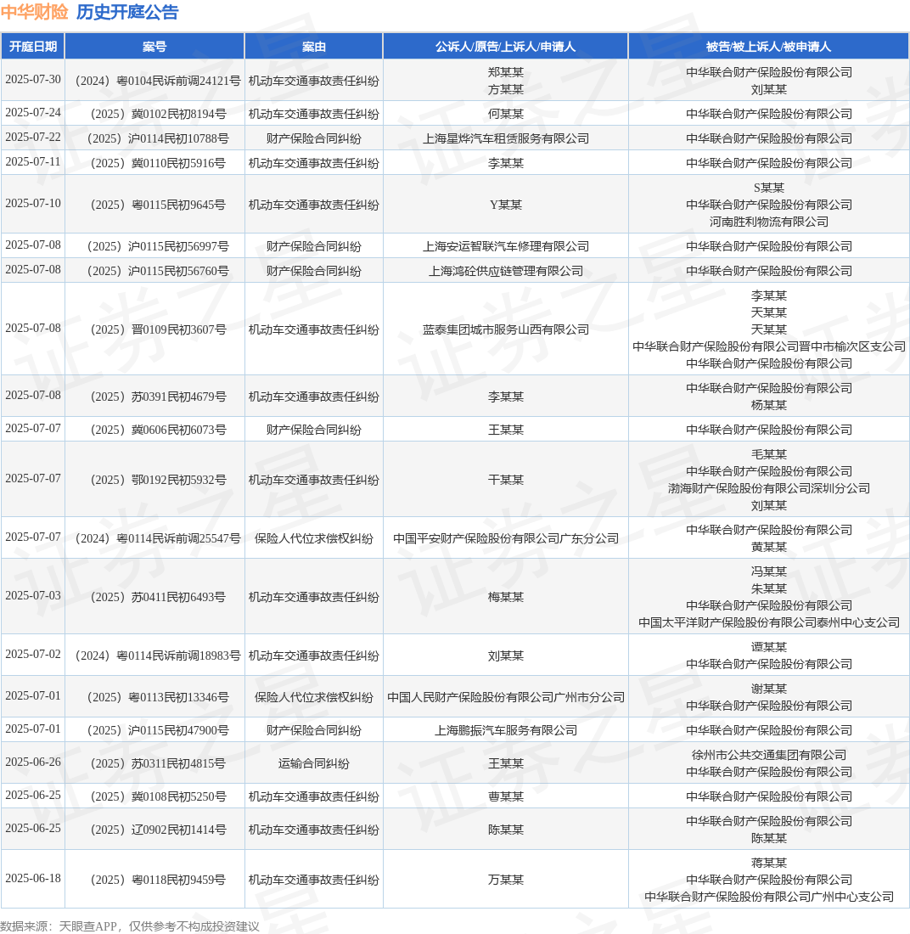Select case number 沪0114民初10788号
The image size is (910, 934).
[x=158, y=138]
